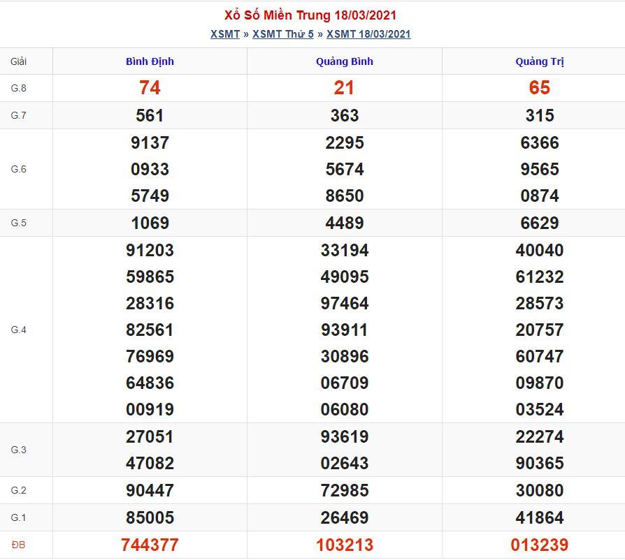Select the G.5 number 6629
The height and width of the screenshot is (560, 625).
point(539,223)
